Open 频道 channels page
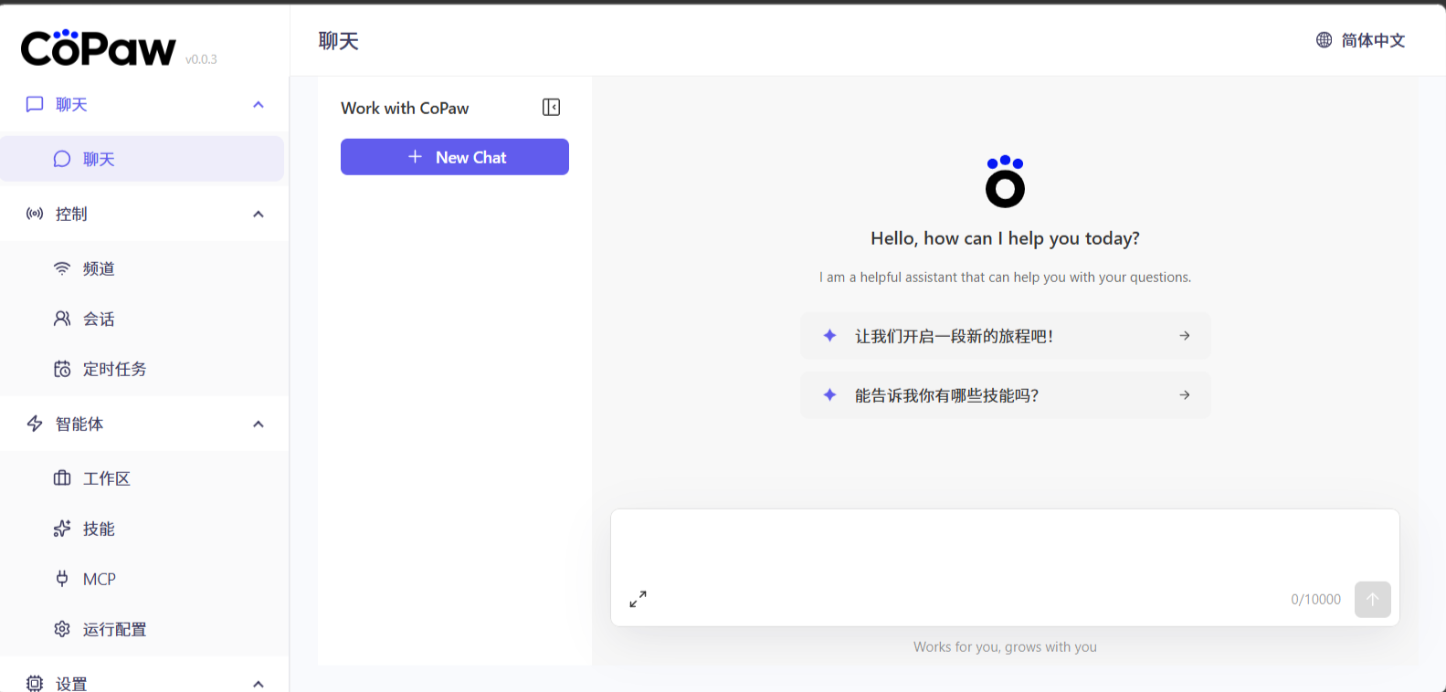Screen dimensions: 1446x692 [x=99, y=268]
